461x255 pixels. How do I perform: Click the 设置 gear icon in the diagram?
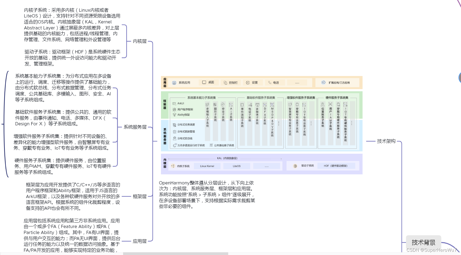248,83
